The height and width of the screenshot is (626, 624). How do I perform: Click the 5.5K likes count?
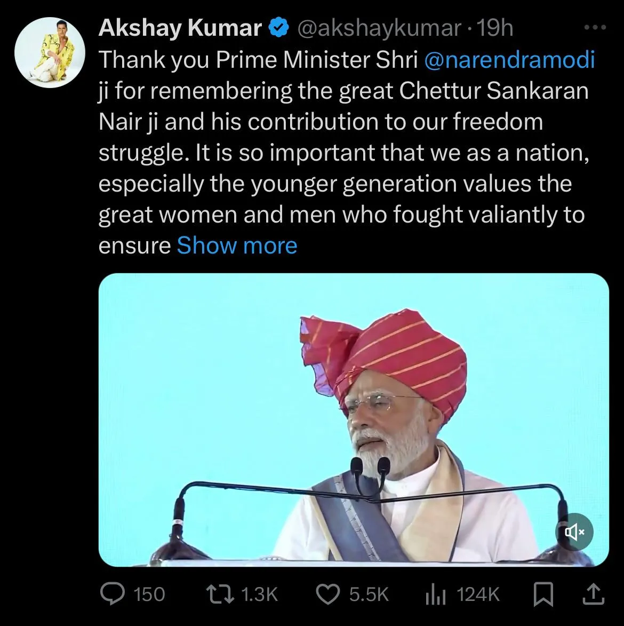pos(369,595)
